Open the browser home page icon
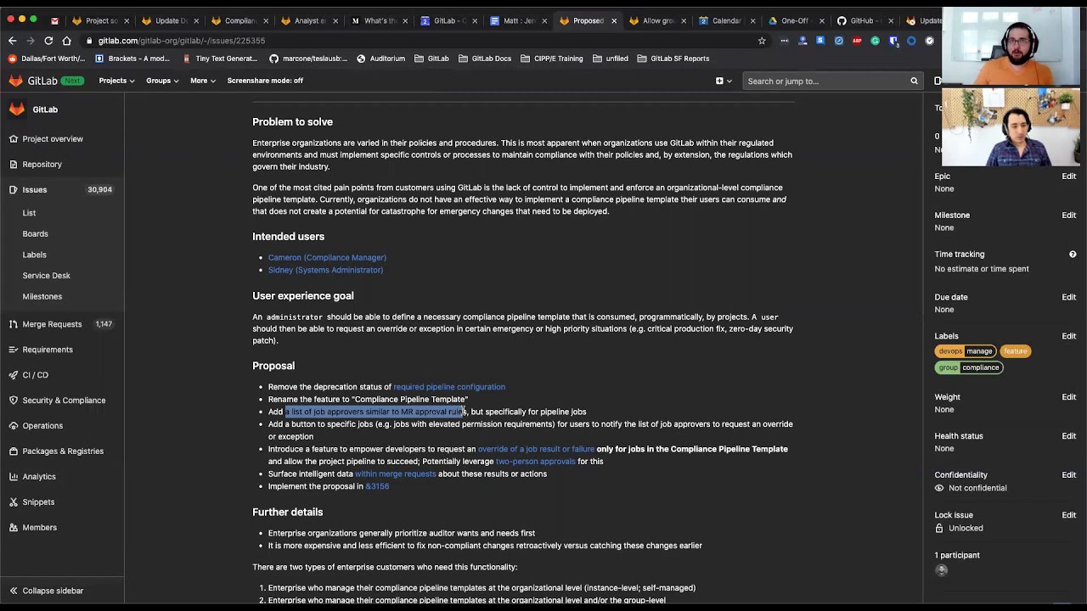 click(66, 41)
